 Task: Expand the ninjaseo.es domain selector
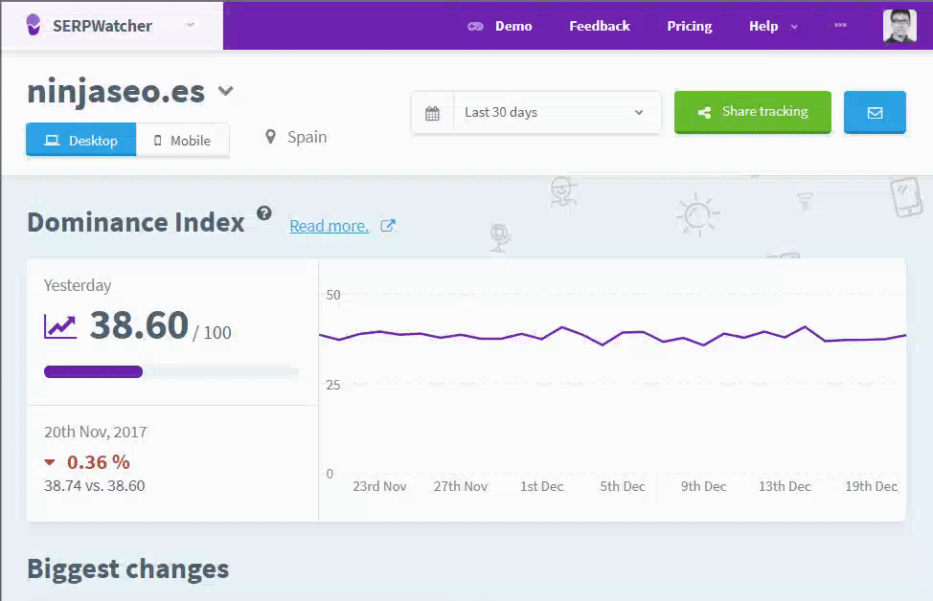tap(226, 92)
